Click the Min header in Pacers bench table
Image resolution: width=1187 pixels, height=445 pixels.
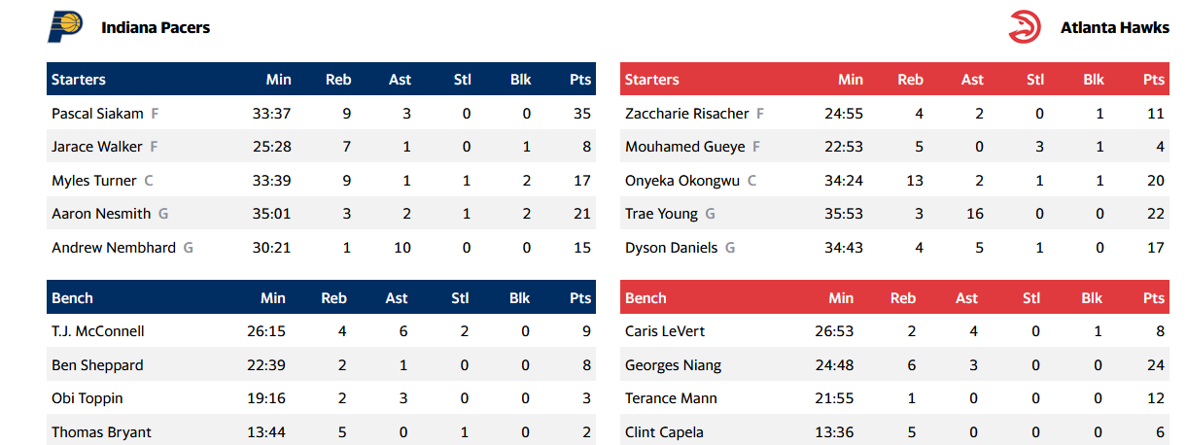coord(273,298)
